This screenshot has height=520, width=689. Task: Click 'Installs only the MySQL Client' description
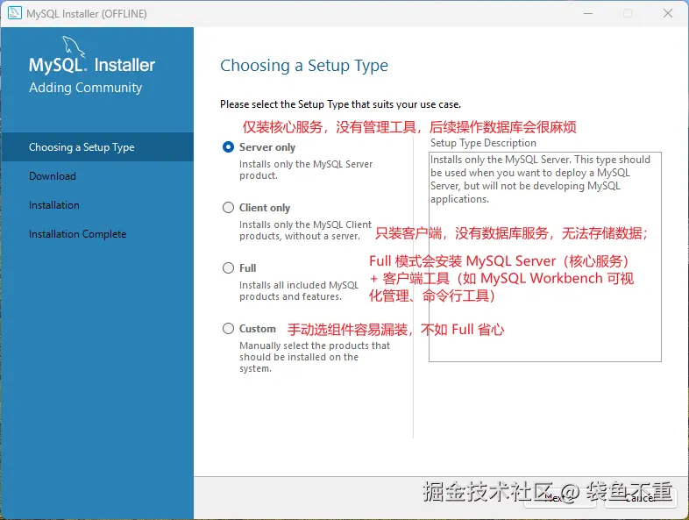point(305,231)
